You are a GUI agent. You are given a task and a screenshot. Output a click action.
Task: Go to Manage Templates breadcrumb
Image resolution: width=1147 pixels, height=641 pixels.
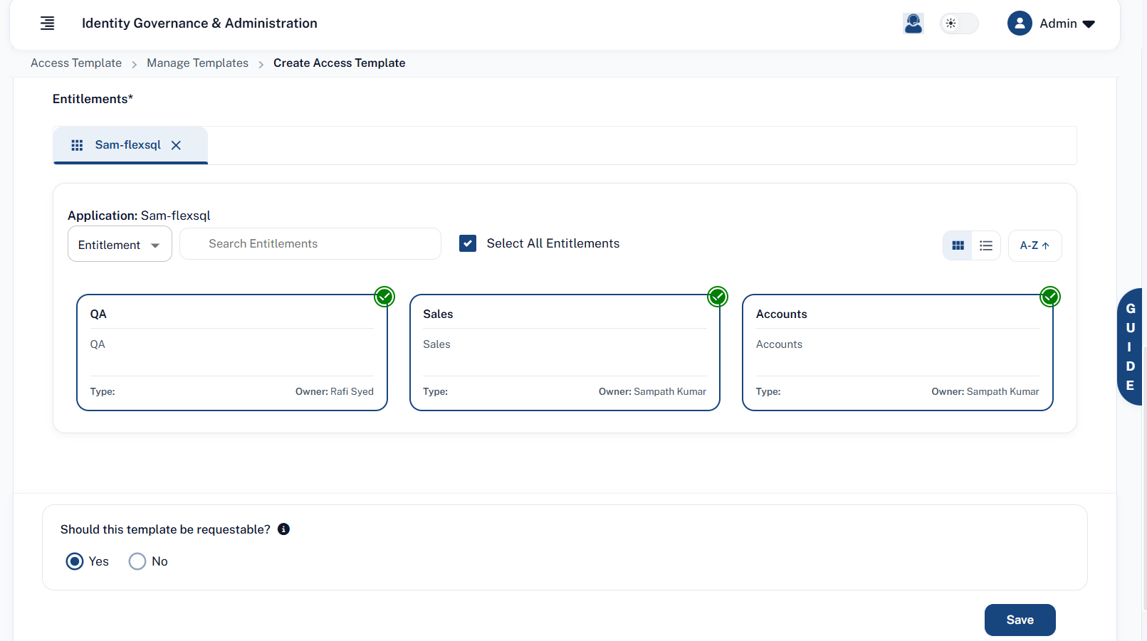point(197,63)
